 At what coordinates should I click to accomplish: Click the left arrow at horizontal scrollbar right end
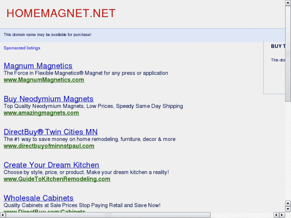click(x=276, y=215)
